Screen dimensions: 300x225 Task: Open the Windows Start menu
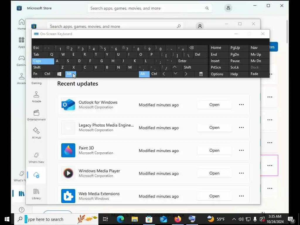tap(7, 219)
